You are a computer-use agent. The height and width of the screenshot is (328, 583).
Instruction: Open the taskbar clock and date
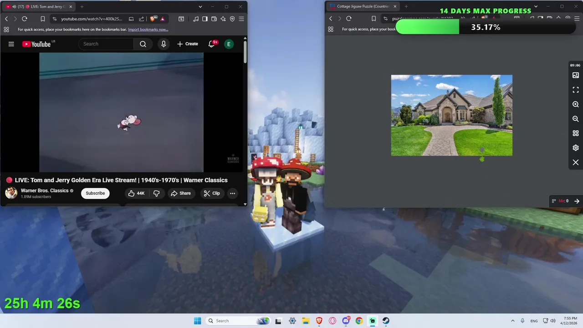click(570, 321)
